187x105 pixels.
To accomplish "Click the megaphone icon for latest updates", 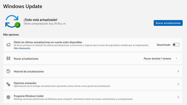I will point(8,45).
